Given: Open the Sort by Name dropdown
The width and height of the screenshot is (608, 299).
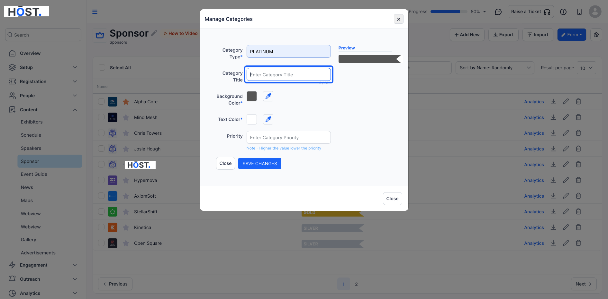Looking at the screenshot, I should pyautogui.click(x=495, y=68).
